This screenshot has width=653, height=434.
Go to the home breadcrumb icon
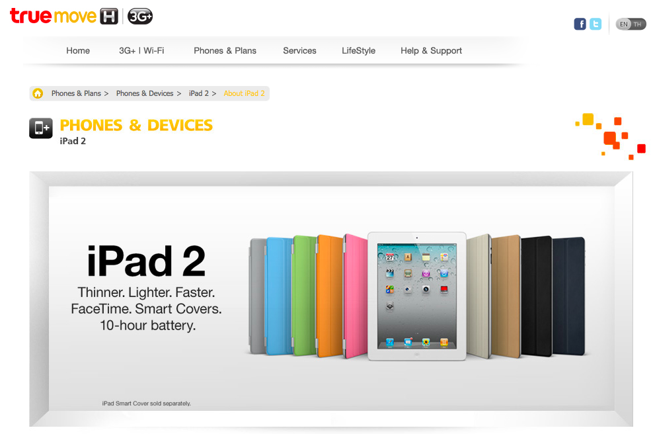click(38, 93)
